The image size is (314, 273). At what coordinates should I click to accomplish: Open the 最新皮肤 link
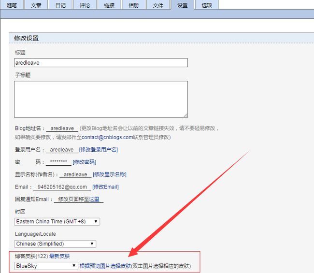(x=59, y=256)
